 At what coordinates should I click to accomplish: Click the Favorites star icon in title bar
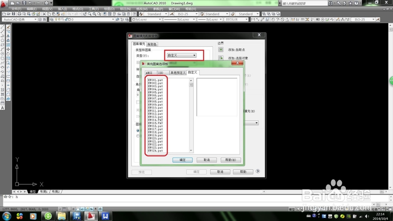pyautogui.click(x=351, y=3)
